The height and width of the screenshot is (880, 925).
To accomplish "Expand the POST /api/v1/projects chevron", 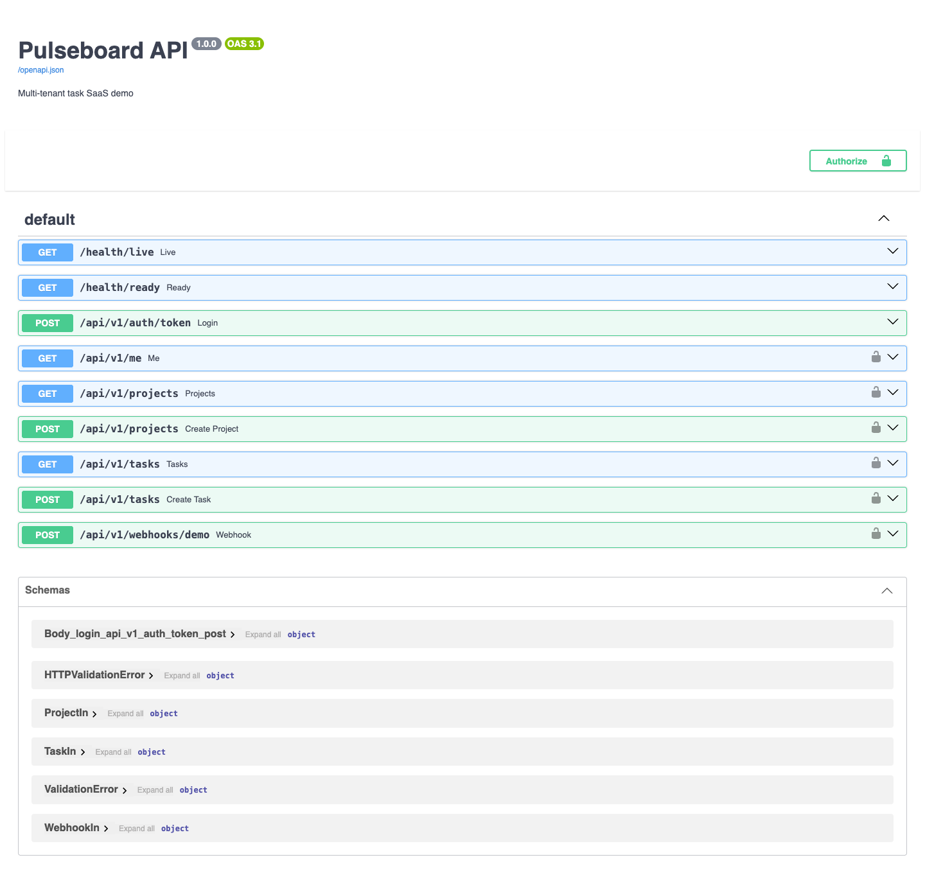I will pos(893,428).
